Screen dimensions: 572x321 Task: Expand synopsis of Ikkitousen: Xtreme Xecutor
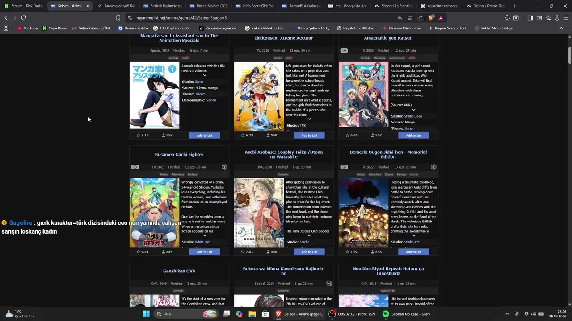pos(309,119)
